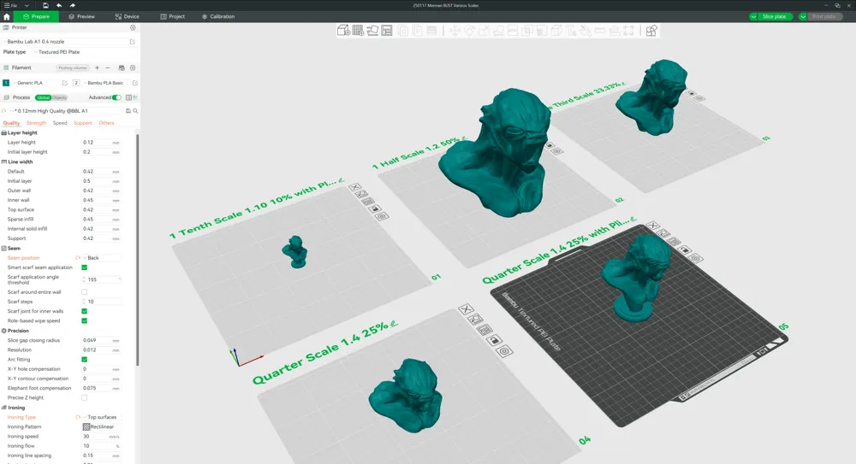Switch process scope to Objects
The image size is (856, 464).
coord(60,97)
